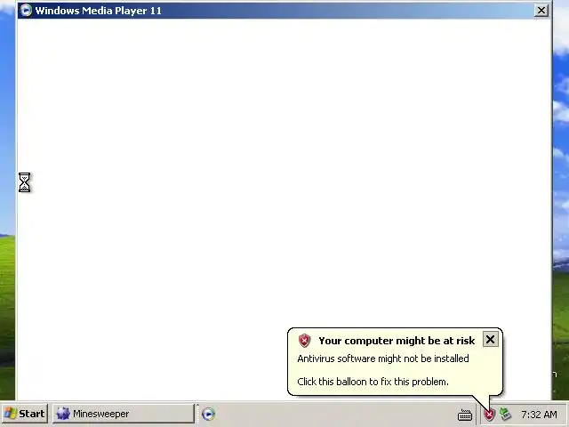Click the Windows Media Player 11 title text
The image size is (569, 427).
tap(99, 11)
